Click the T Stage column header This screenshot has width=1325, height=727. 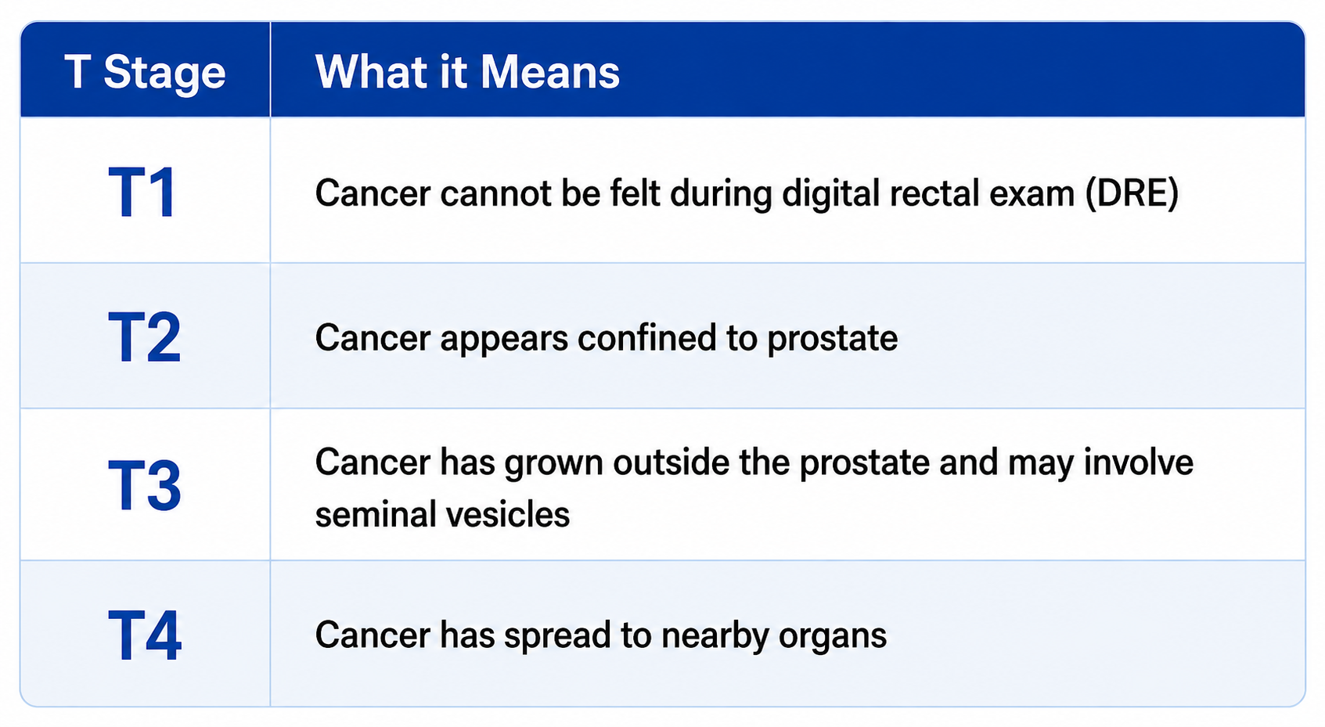coord(145,72)
